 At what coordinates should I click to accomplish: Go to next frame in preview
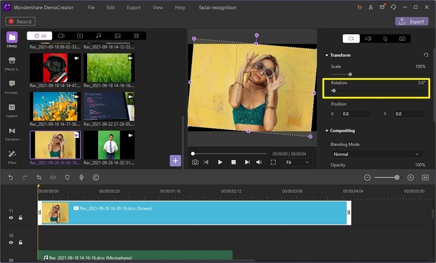[x=247, y=162]
